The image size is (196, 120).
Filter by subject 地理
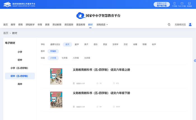point(135,44)
